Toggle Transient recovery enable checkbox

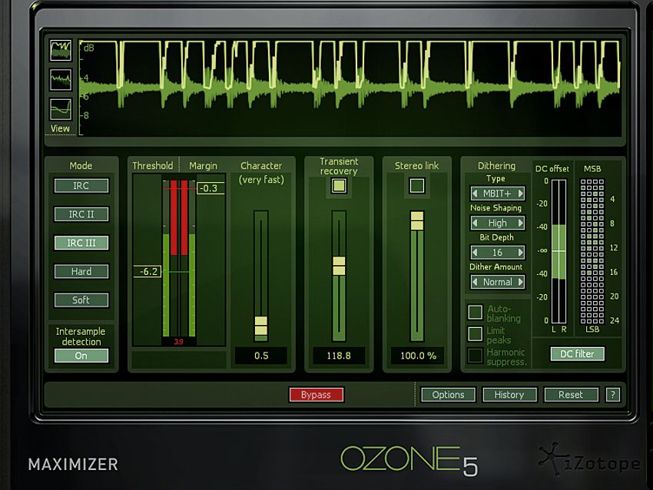pyautogui.click(x=339, y=186)
